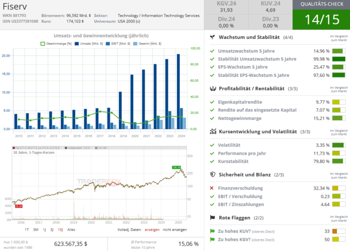
Task: Click the Universum value USA 2000 (v)
Action: coord(129,21)
